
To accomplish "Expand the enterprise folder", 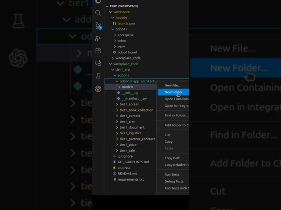I will (115, 35).
